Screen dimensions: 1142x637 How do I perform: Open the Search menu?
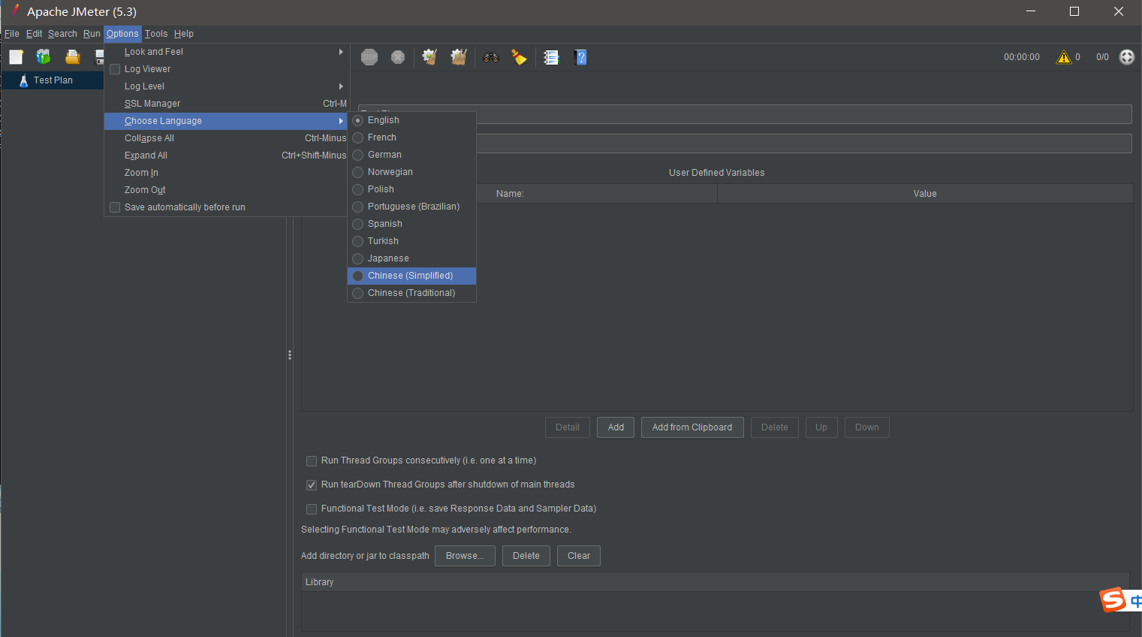tap(62, 34)
